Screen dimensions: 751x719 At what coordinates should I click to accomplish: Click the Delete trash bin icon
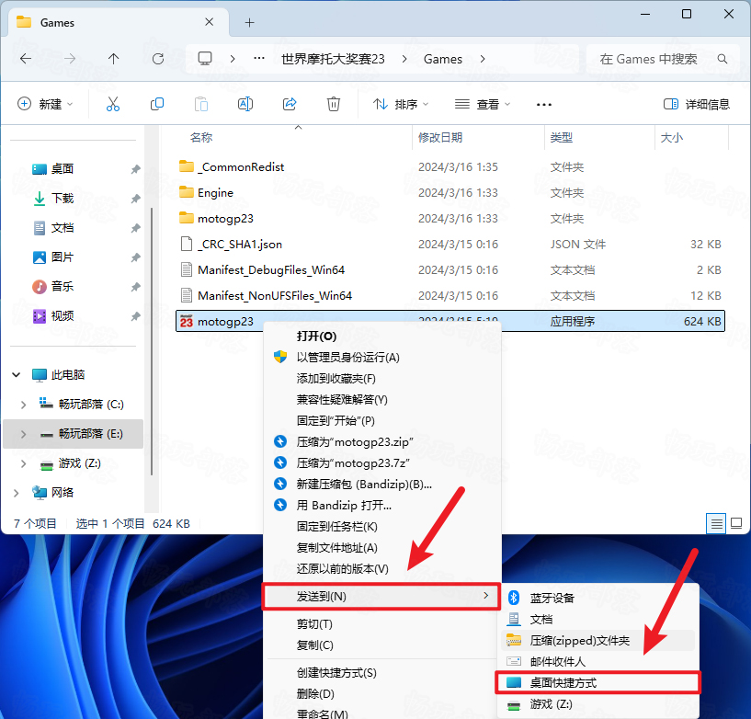pyautogui.click(x=334, y=104)
